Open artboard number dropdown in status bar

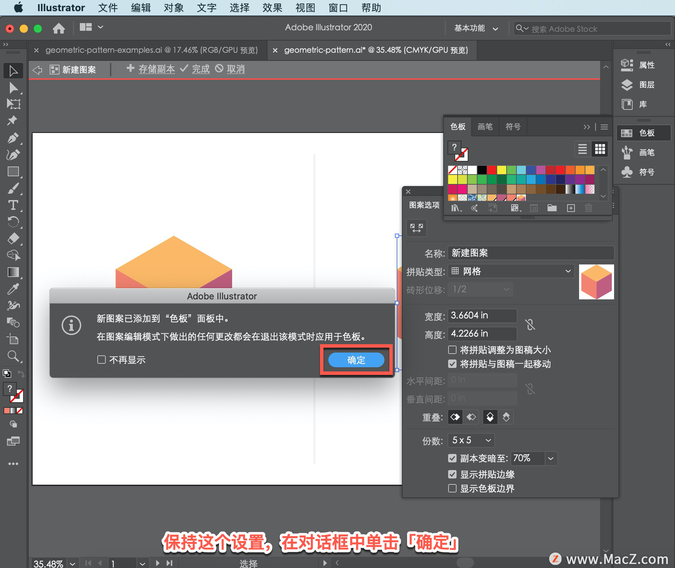(142, 563)
